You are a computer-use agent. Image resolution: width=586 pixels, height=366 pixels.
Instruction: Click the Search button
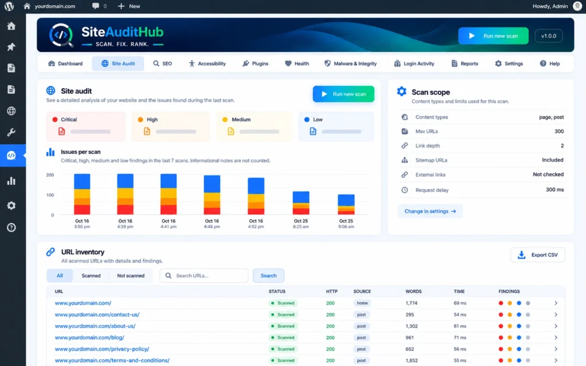268,276
